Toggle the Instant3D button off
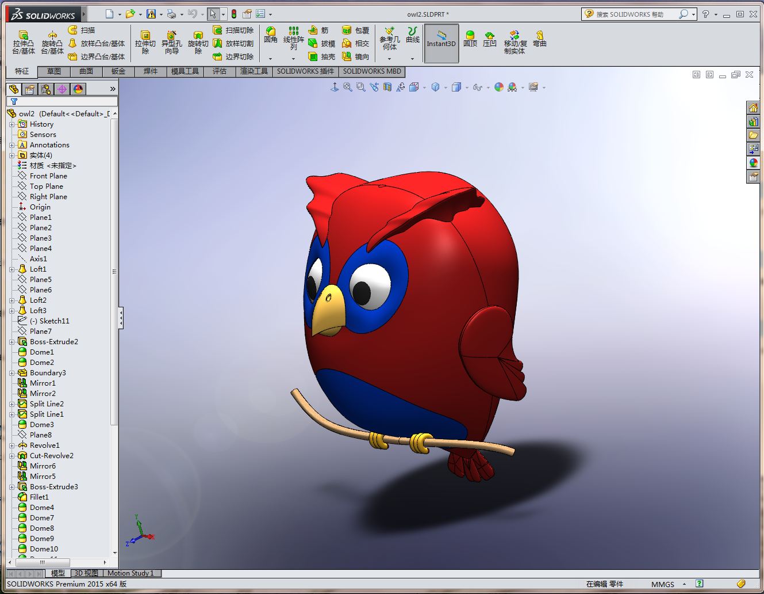The image size is (764, 594). tap(441, 43)
